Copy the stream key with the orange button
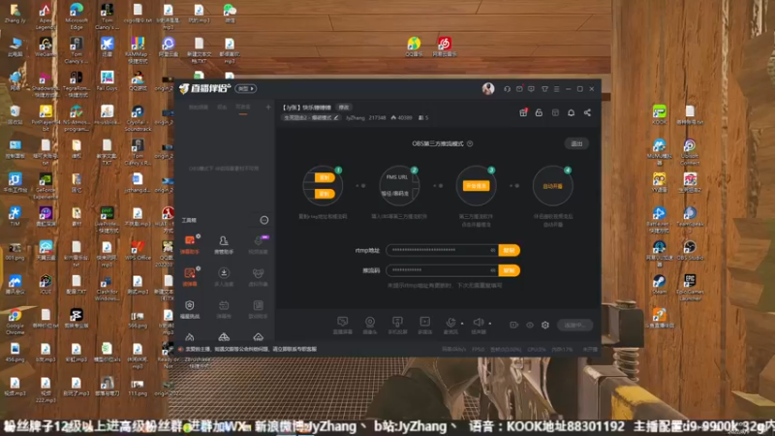 (510, 270)
